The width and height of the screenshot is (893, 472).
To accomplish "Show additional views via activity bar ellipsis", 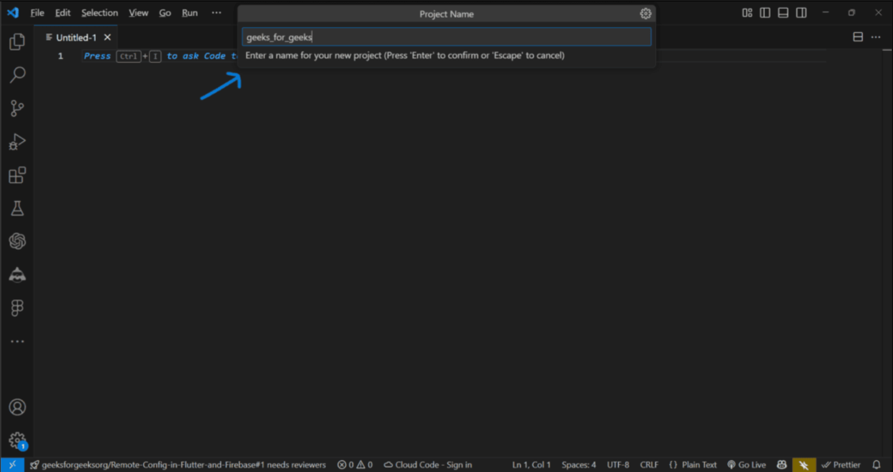I will [17, 341].
